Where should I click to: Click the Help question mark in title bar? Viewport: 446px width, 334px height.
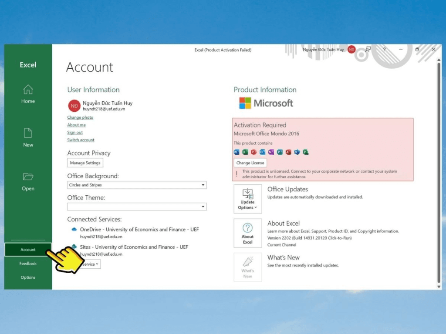(384, 50)
